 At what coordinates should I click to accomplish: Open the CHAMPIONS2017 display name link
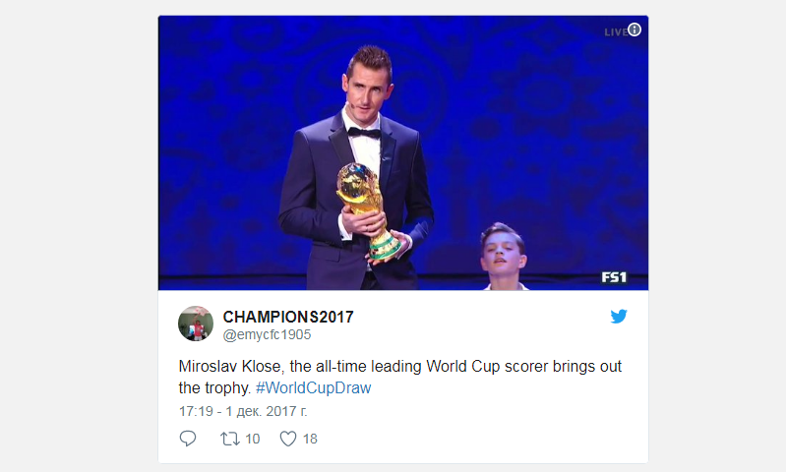[288, 317]
